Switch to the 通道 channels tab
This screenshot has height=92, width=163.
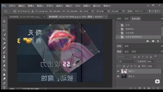coord(126,52)
